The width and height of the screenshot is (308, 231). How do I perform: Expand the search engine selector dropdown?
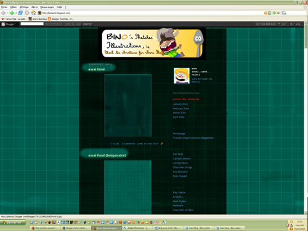click(x=284, y=13)
